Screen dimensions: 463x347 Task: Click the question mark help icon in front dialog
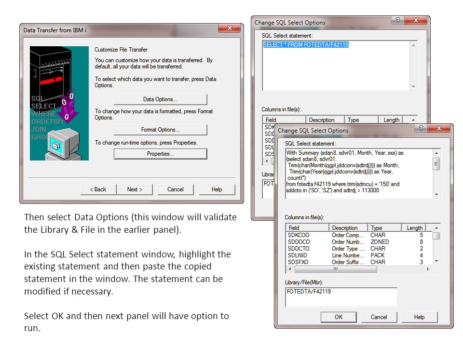click(x=421, y=128)
